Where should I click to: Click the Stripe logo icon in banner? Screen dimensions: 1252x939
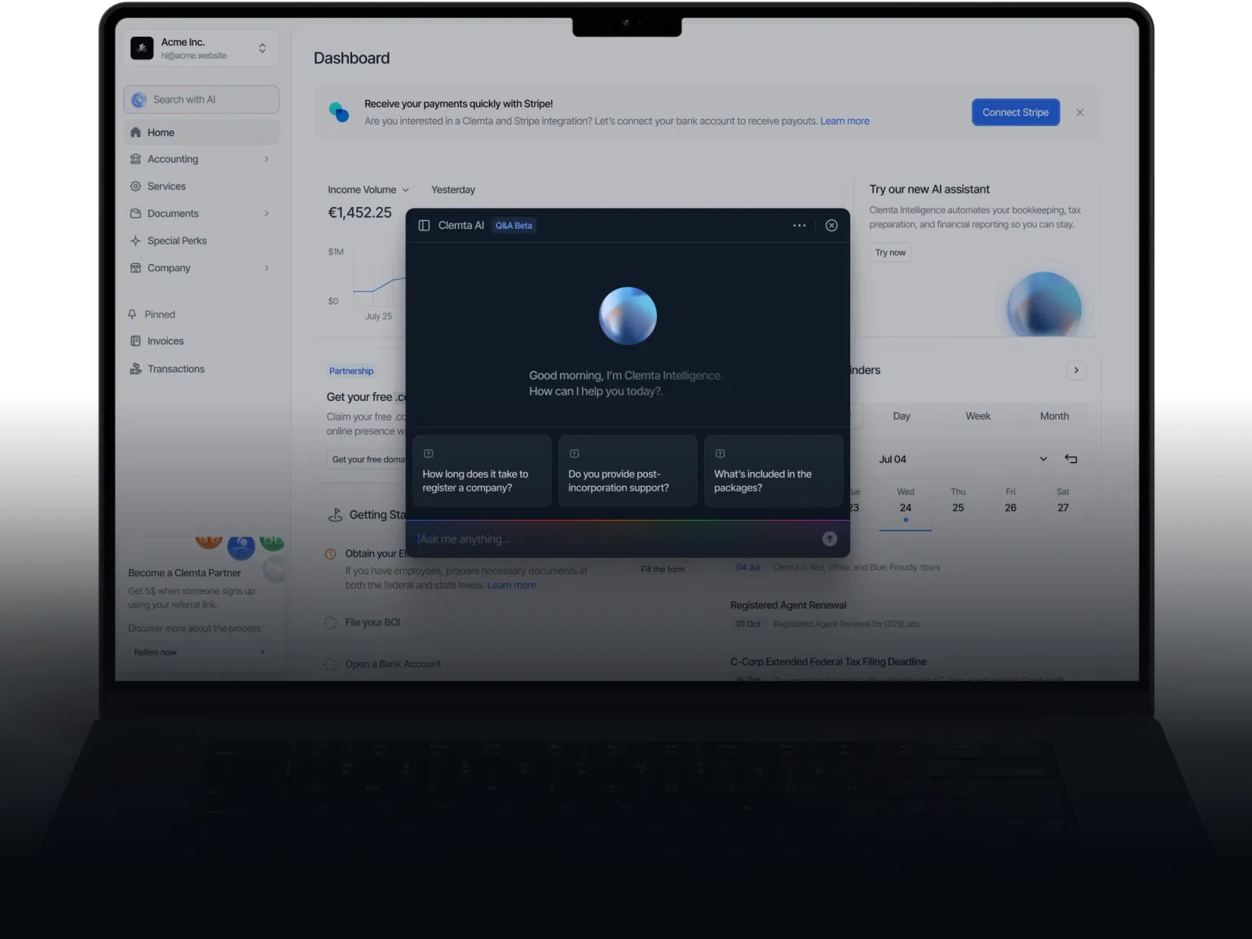339,112
